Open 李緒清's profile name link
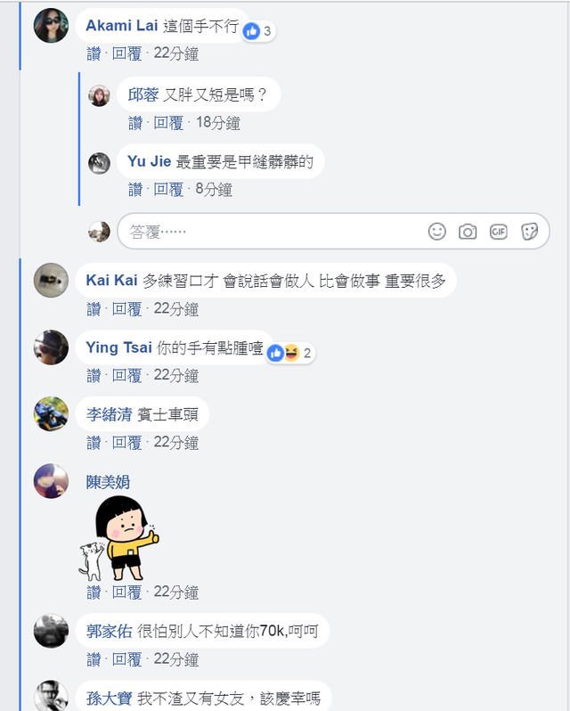Screen dimensions: 570x711 click(109, 414)
